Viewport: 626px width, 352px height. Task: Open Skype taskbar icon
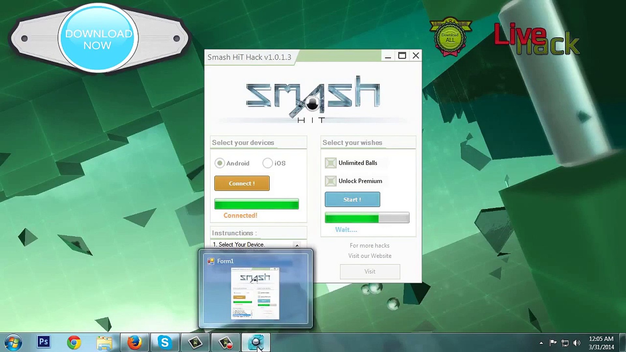pos(165,343)
